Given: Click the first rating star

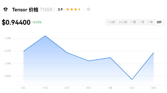Looking at the screenshot, I should tap(68, 9).
